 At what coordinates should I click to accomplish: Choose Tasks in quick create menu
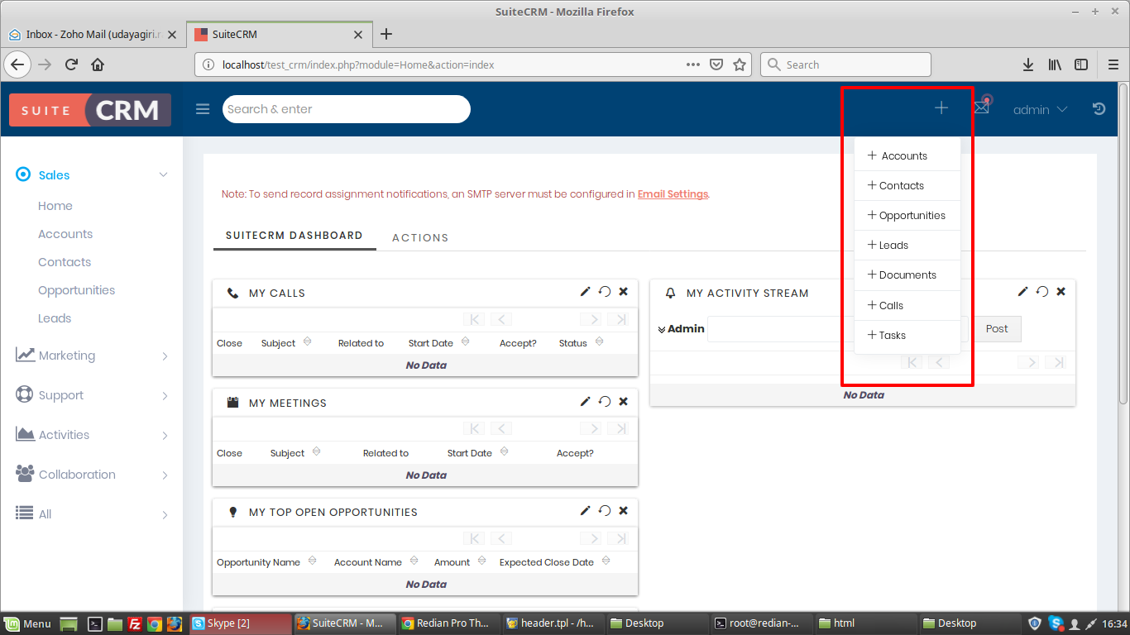[x=907, y=335]
